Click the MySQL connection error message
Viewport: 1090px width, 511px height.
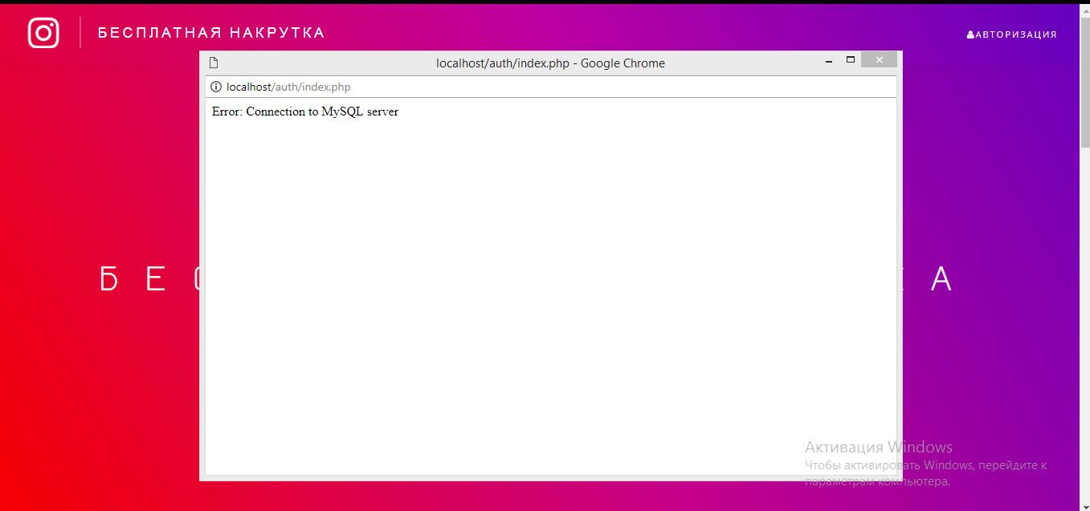(305, 112)
